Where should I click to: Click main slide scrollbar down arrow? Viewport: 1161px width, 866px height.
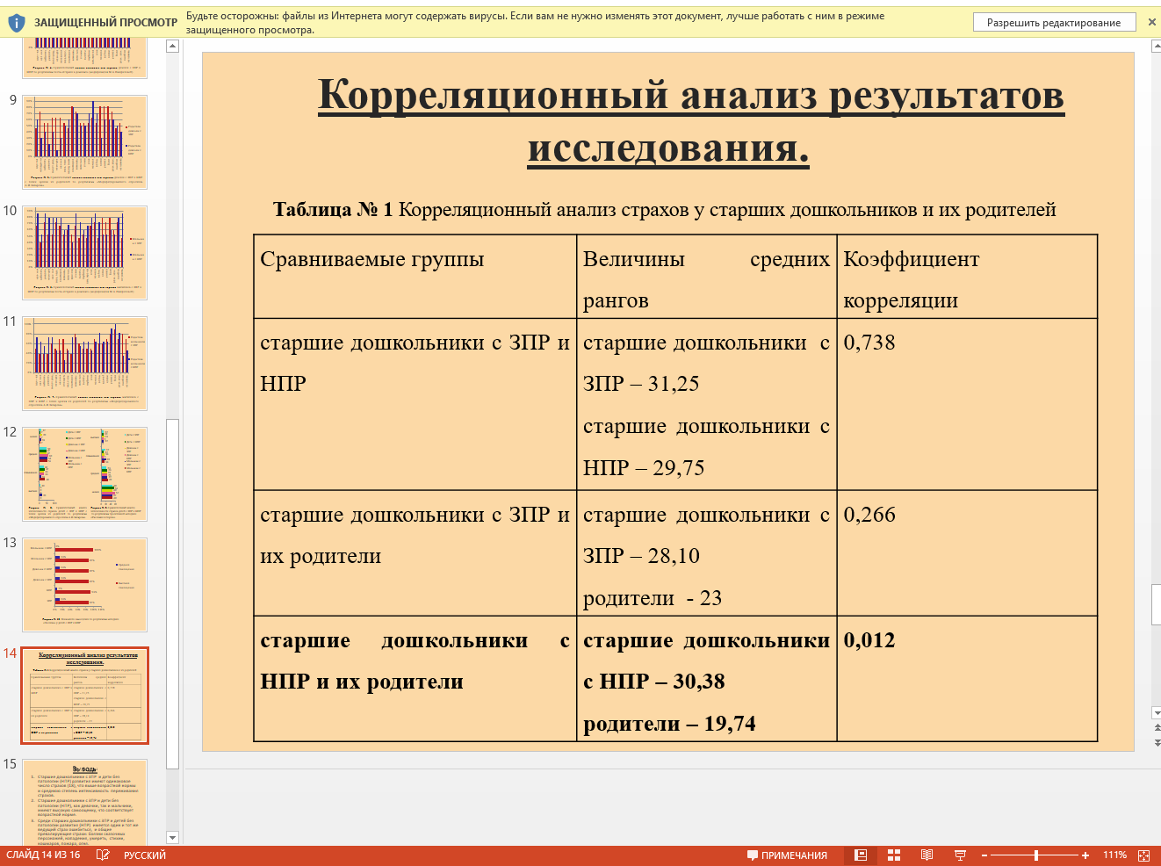point(1156,713)
